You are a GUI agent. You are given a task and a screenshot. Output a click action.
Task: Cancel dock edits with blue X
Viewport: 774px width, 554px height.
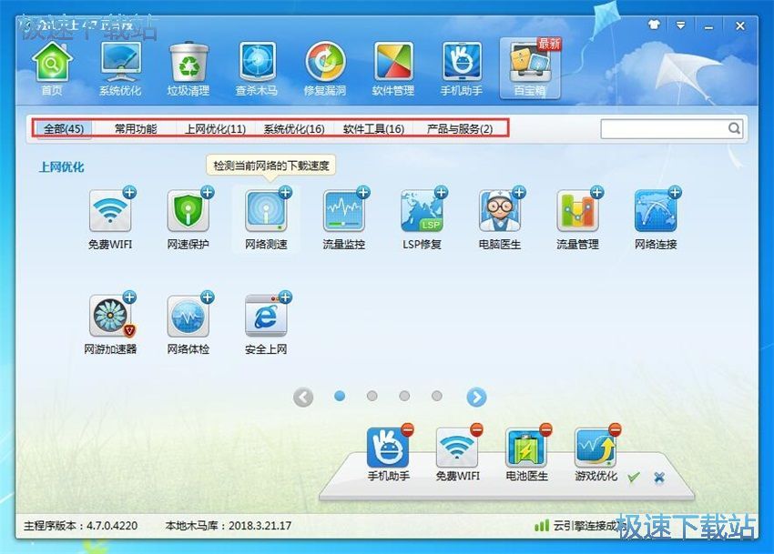click(659, 477)
